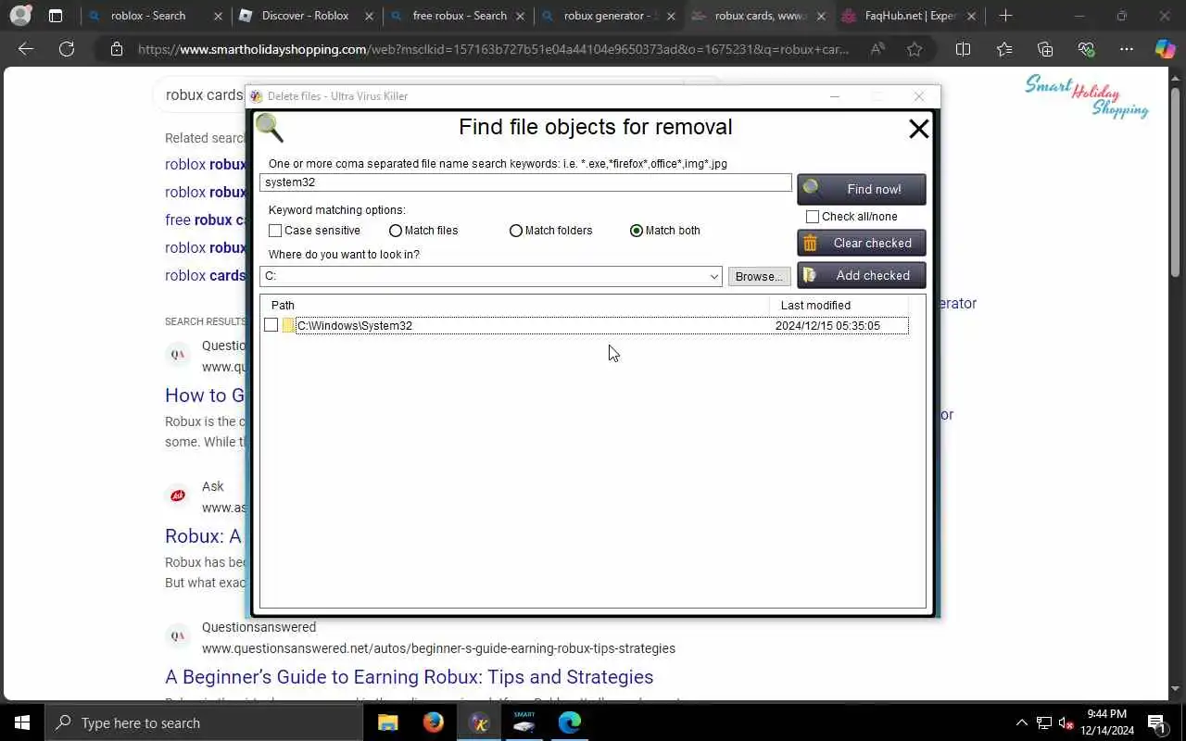
Task: Click the Smart Holiday Shopping logo
Action: [x=1087, y=96]
